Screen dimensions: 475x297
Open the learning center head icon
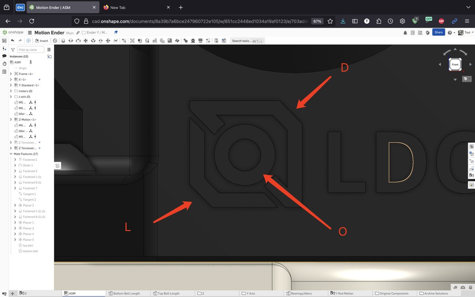427,33
